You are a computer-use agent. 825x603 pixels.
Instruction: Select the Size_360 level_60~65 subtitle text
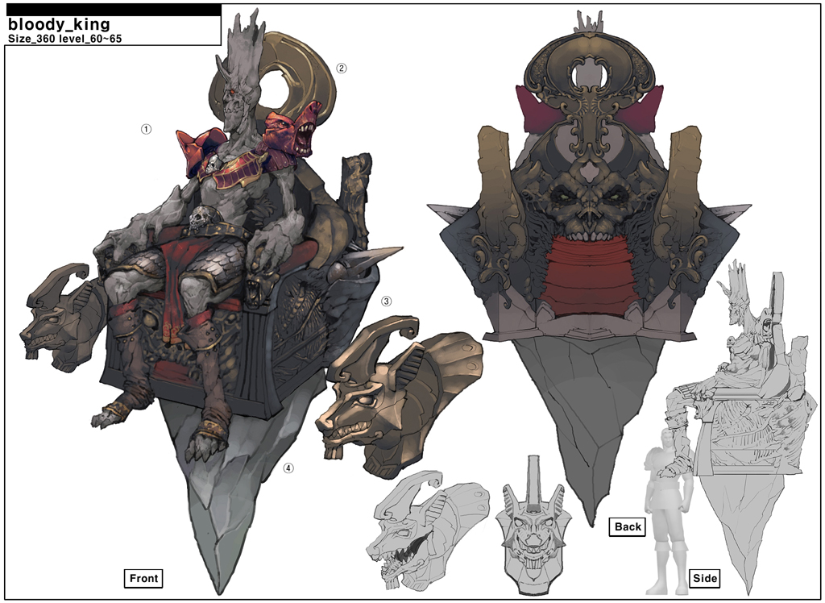pyautogui.click(x=64, y=38)
